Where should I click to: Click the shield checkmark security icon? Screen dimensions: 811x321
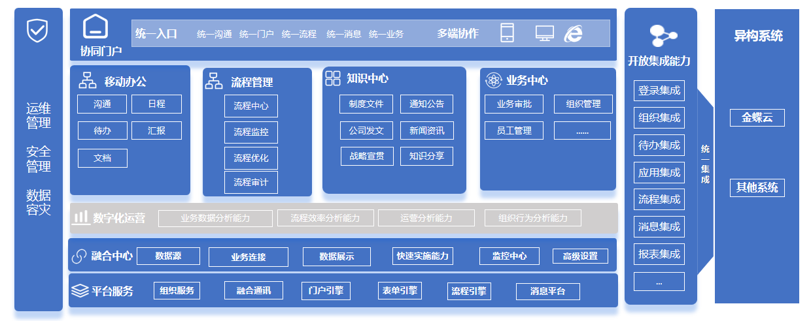[37, 30]
